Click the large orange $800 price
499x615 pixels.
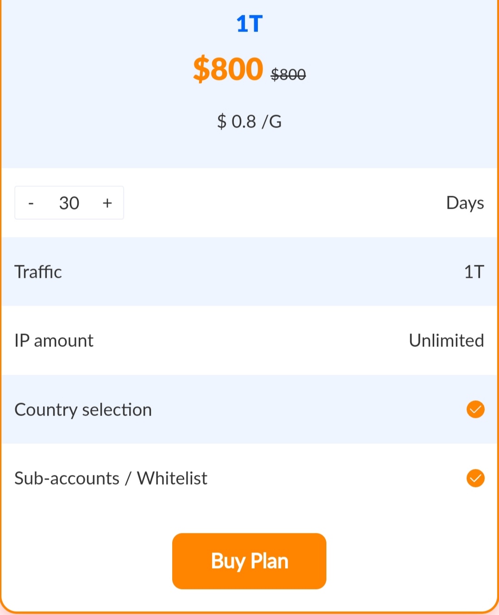(x=228, y=69)
